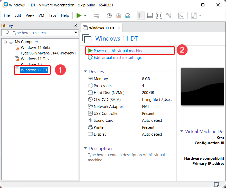The width and height of the screenshot is (226, 188).
Task: Take a snapshot with the clock-plus icon
Action: coord(109,15)
